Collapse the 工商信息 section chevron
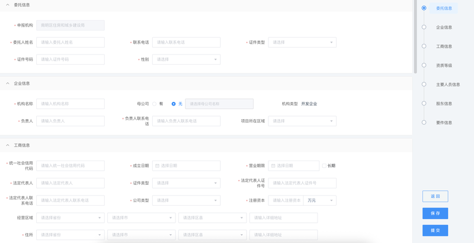Viewport: 474px width, 243px height. pyautogui.click(x=7, y=145)
